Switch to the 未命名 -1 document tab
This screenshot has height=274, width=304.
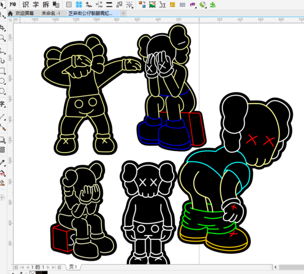pos(51,13)
